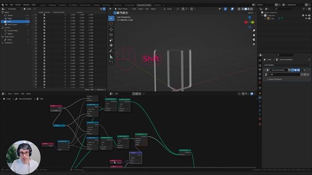The image size is (312, 175).
Task: Open the Help menu
Action: [34, 5]
